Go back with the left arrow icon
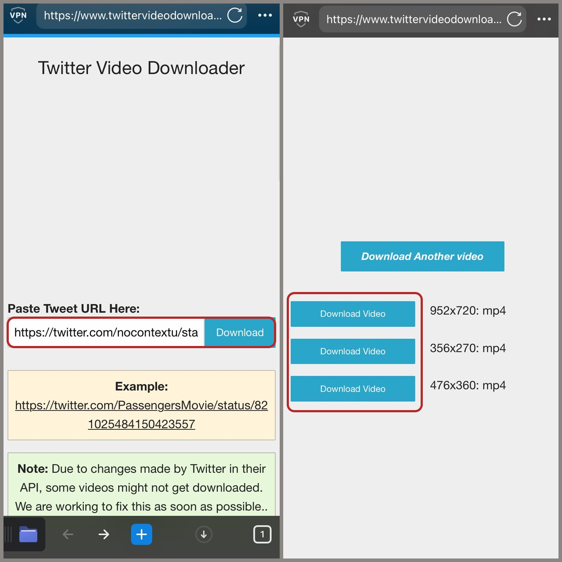Viewport: 562px width, 562px height. coord(68,534)
